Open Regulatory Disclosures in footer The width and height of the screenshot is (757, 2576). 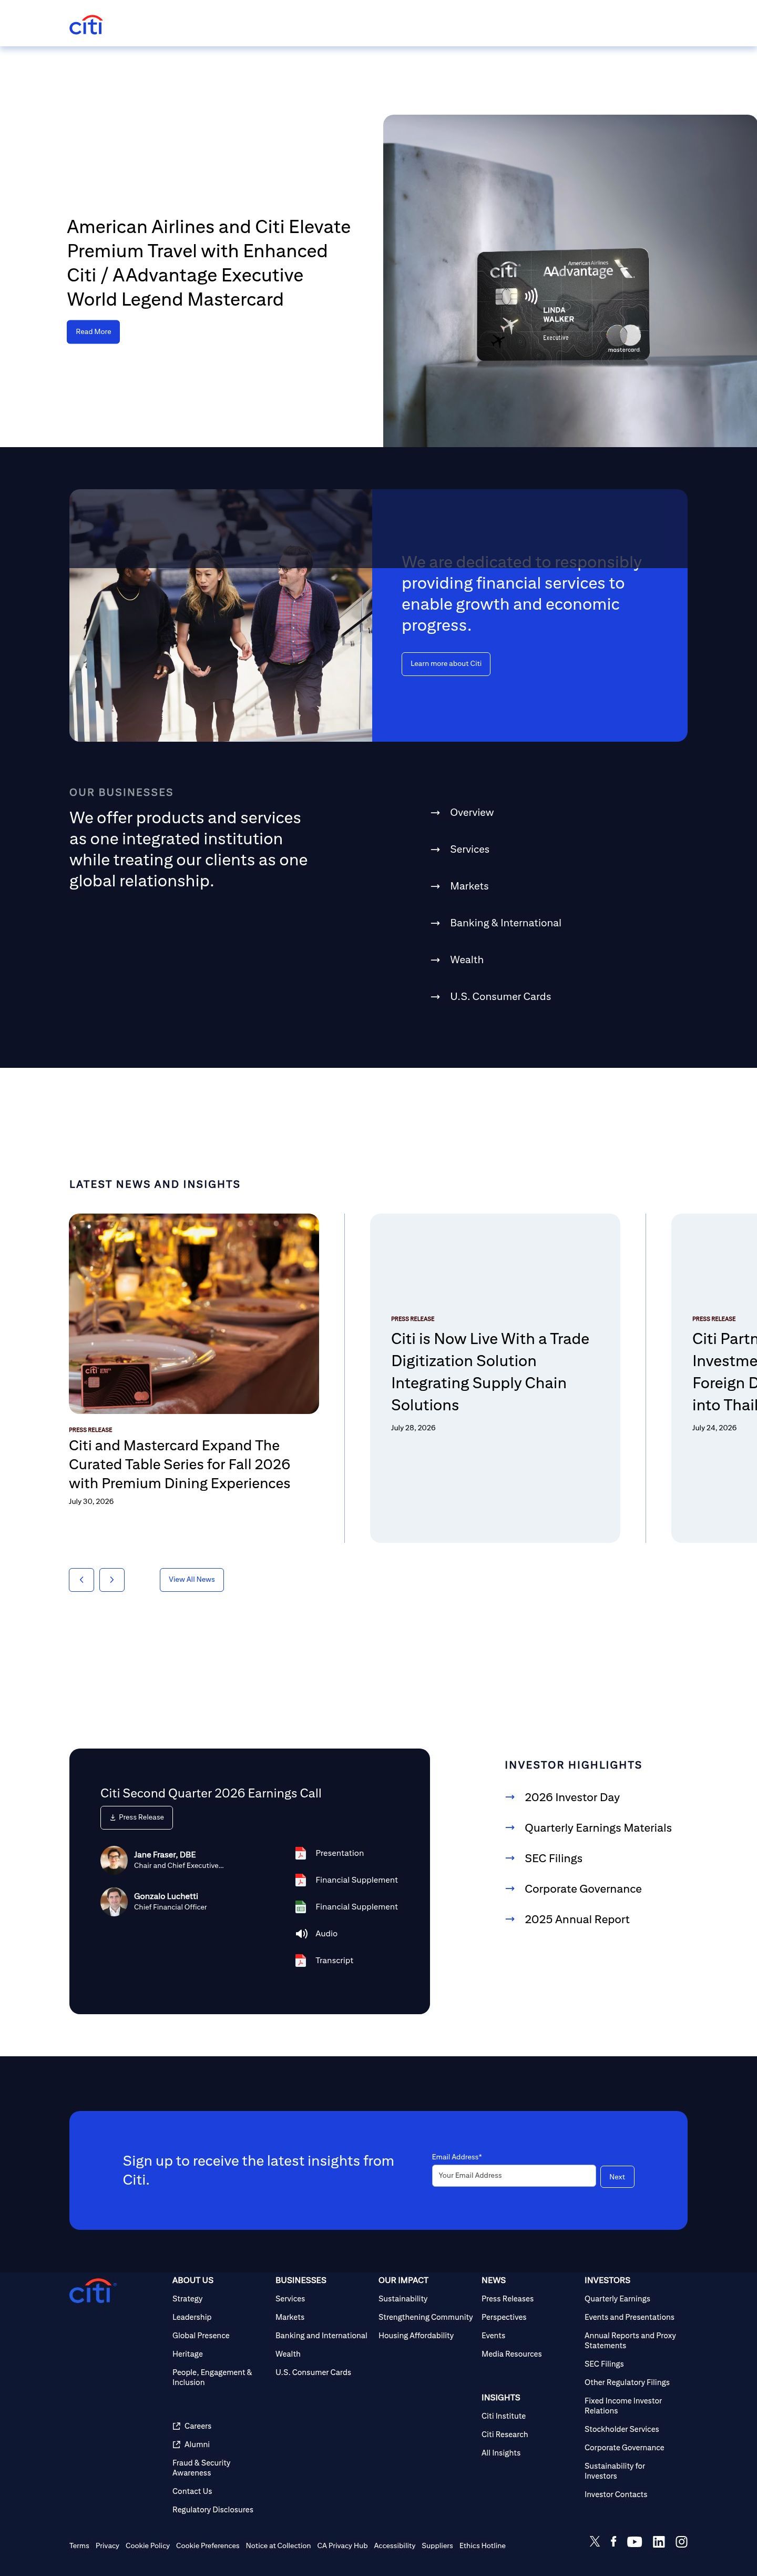213,2509
